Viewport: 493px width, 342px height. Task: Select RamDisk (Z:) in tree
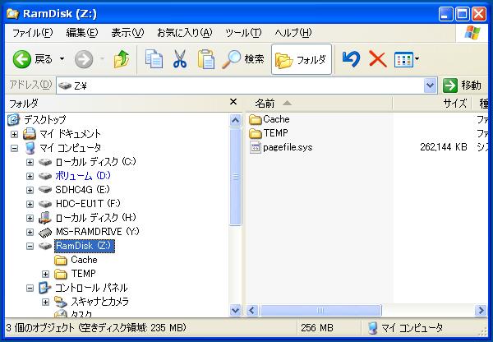click(85, 246)
